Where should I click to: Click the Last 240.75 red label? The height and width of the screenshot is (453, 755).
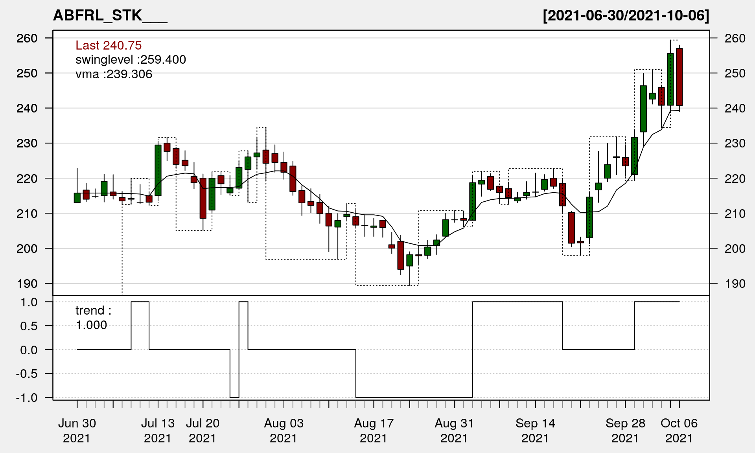(109, 45)
